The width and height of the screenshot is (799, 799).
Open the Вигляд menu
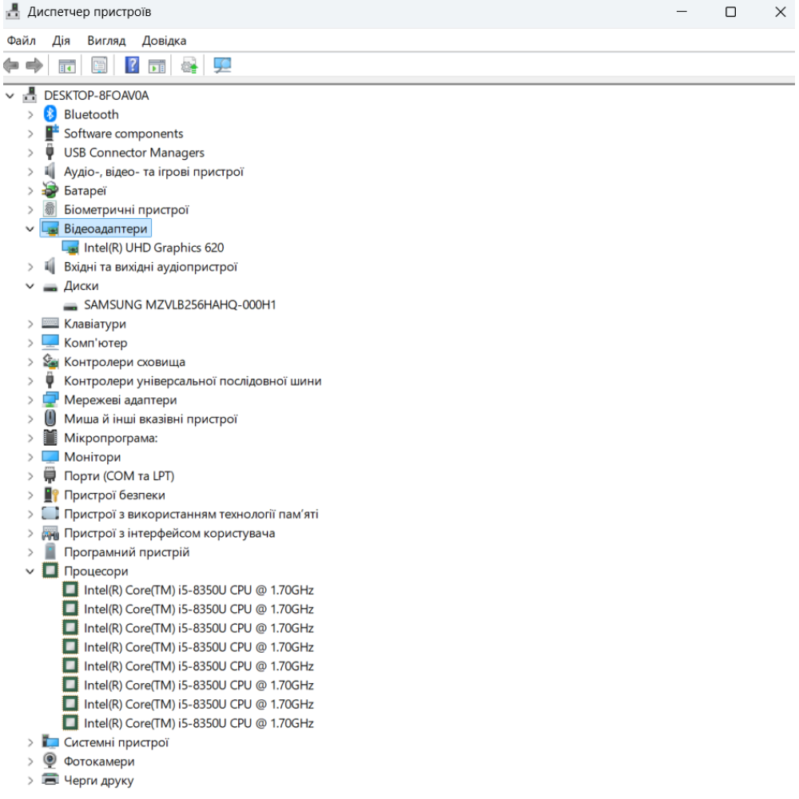click(106, 41)
